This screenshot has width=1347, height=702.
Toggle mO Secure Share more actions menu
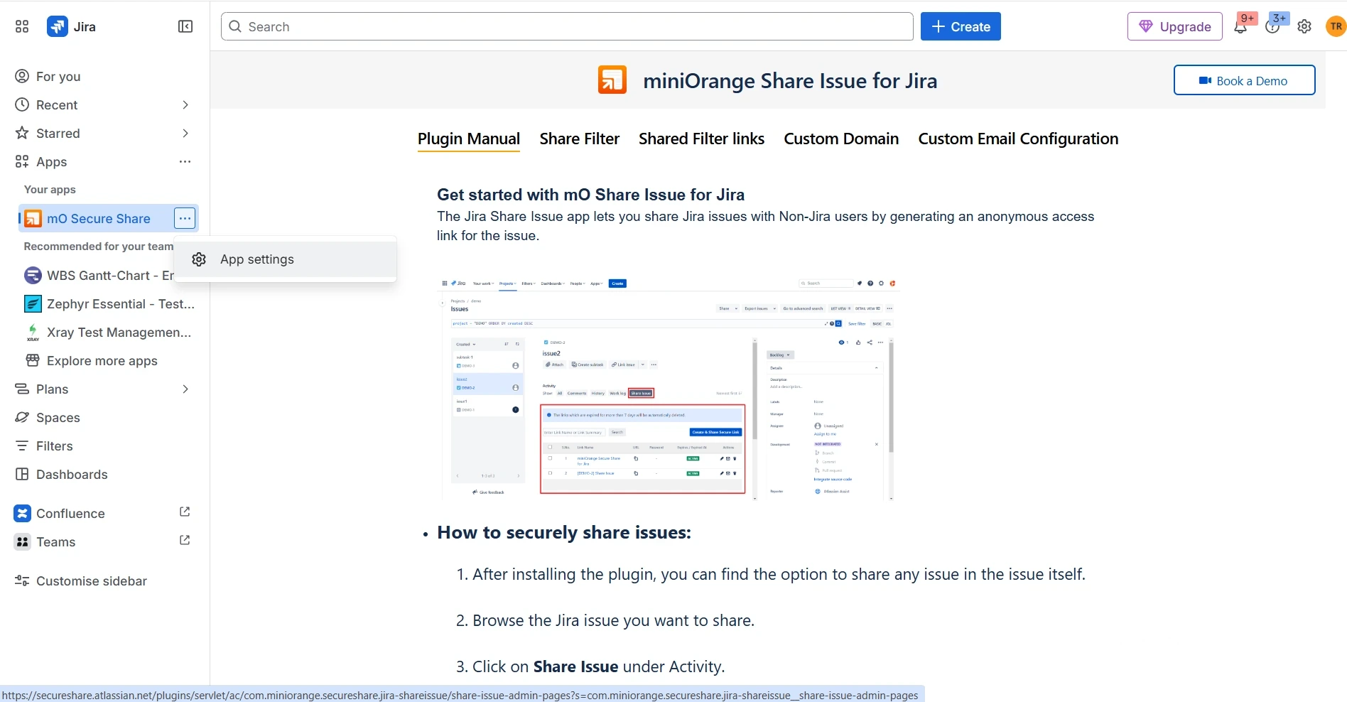click(x=185, y=218)
